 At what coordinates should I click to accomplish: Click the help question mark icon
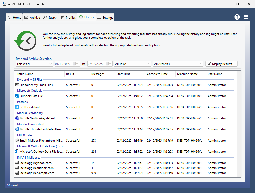237,17
